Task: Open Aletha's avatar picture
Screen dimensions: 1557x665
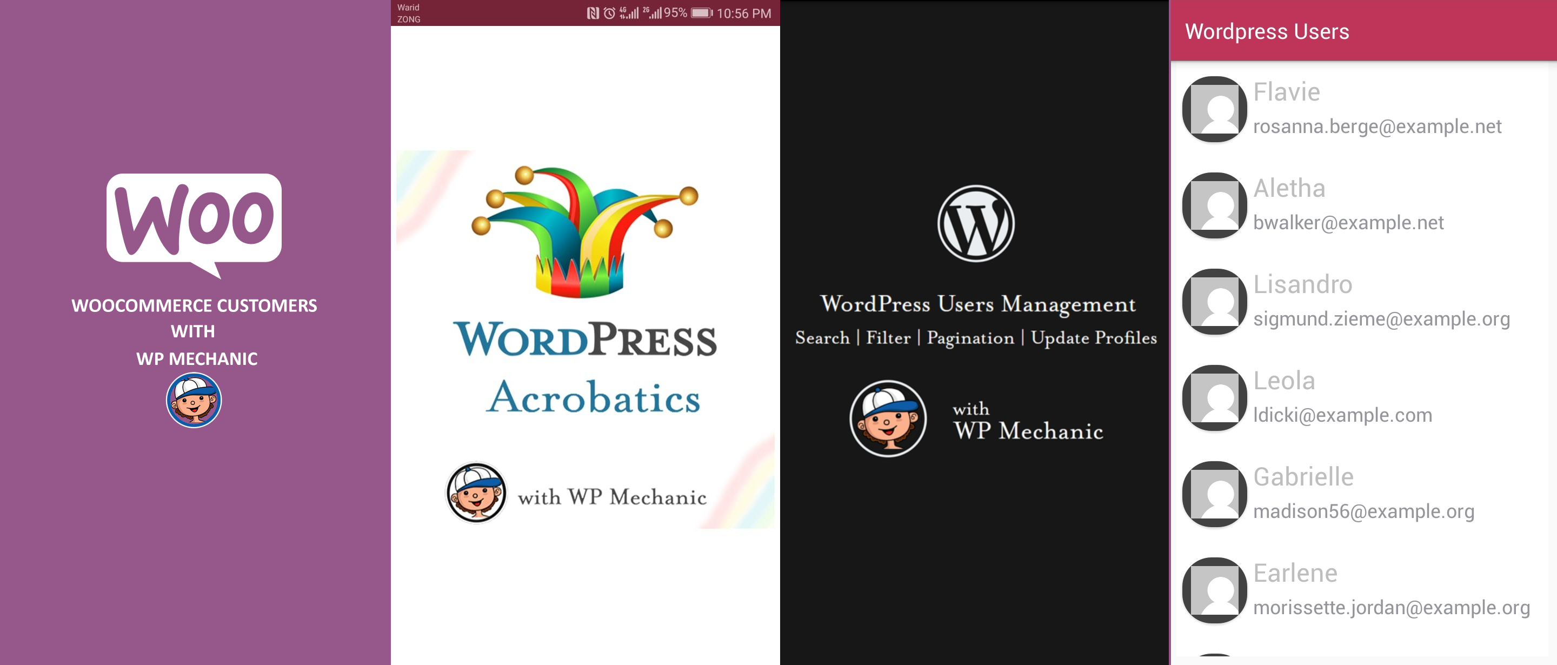Action: click(1214, 205)
